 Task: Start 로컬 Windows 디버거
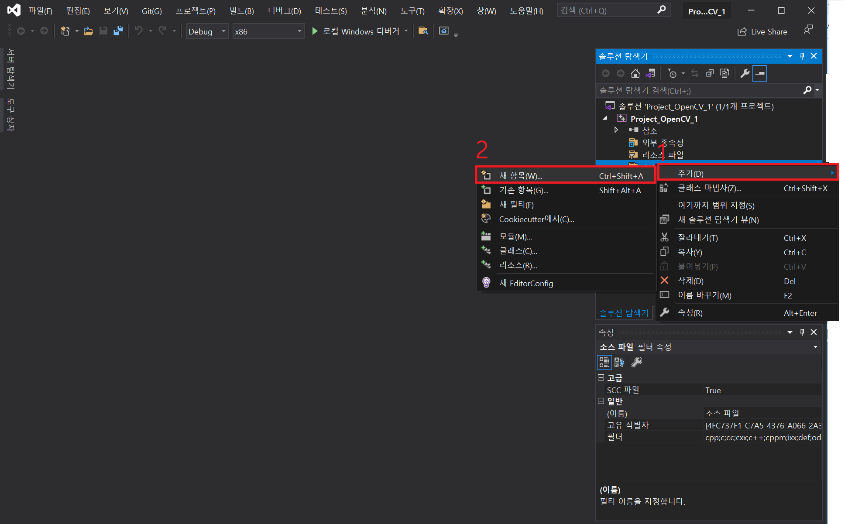click(356, 31)
